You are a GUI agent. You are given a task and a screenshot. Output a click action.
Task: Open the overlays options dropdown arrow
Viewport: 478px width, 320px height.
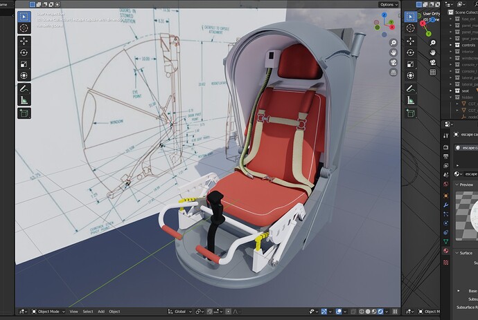tap(345, 312)
